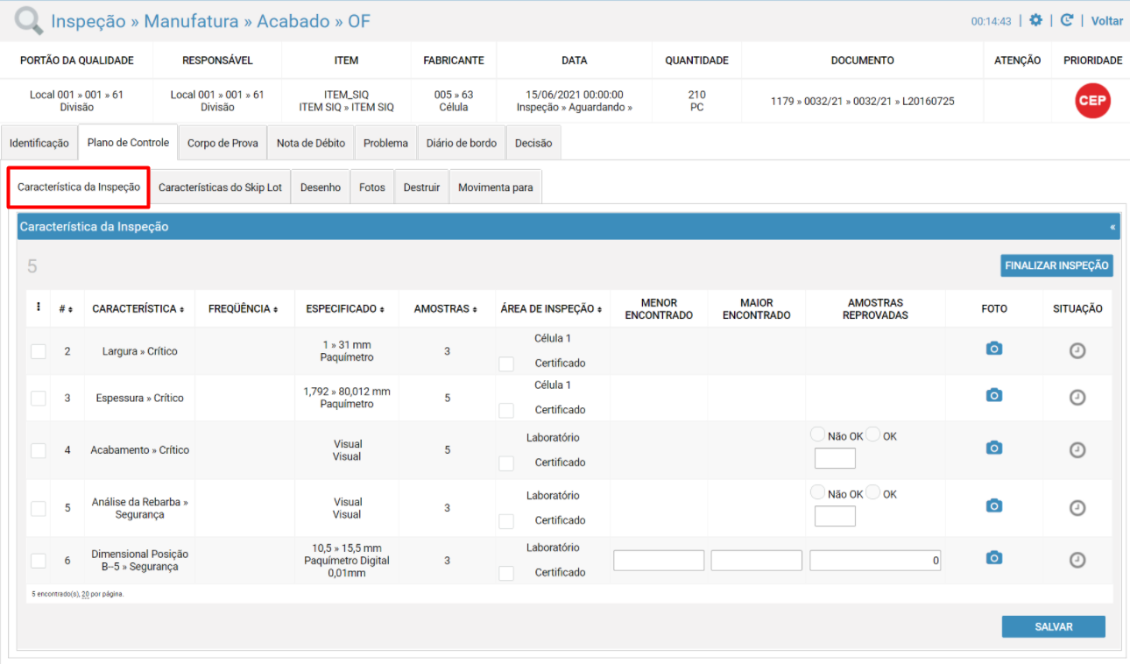Switch to the Plano de Controle tab

pos(128,142)
